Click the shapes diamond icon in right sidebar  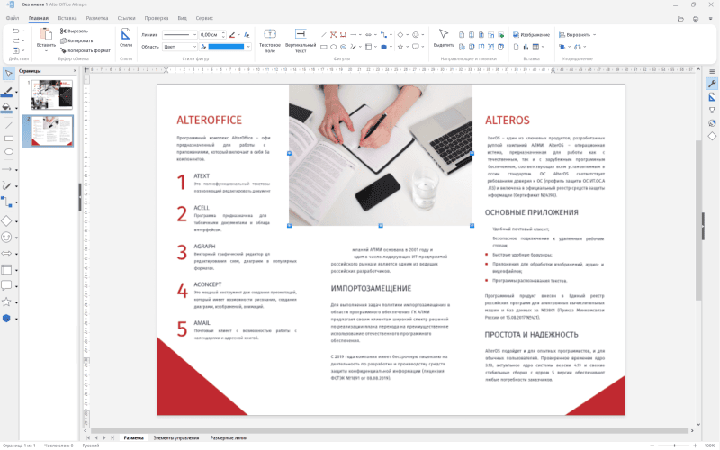tap(712, 137)
